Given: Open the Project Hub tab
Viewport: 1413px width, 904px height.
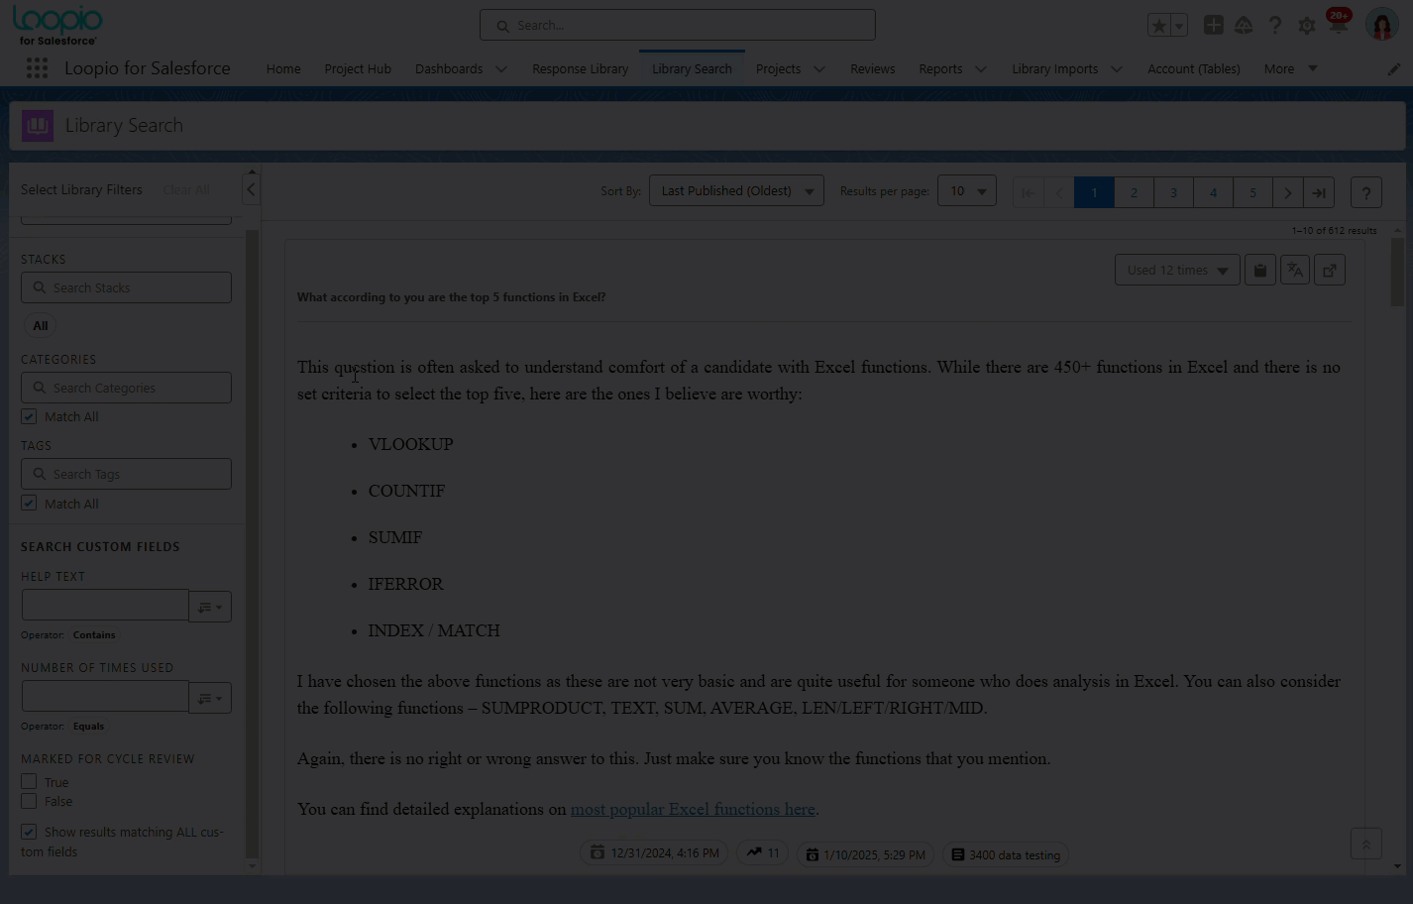Looking at the screenshot, I should click(358, 68).
